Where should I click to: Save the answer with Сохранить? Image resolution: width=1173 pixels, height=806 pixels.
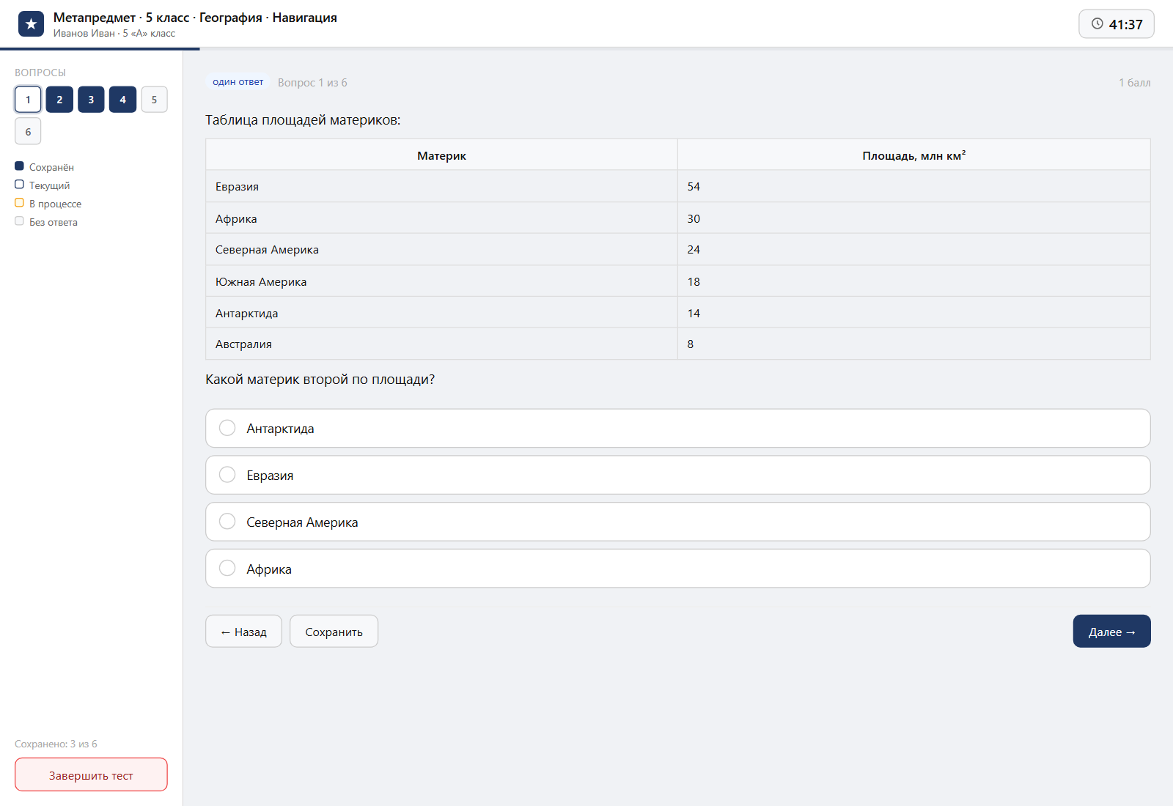click(x=334, y=631)
